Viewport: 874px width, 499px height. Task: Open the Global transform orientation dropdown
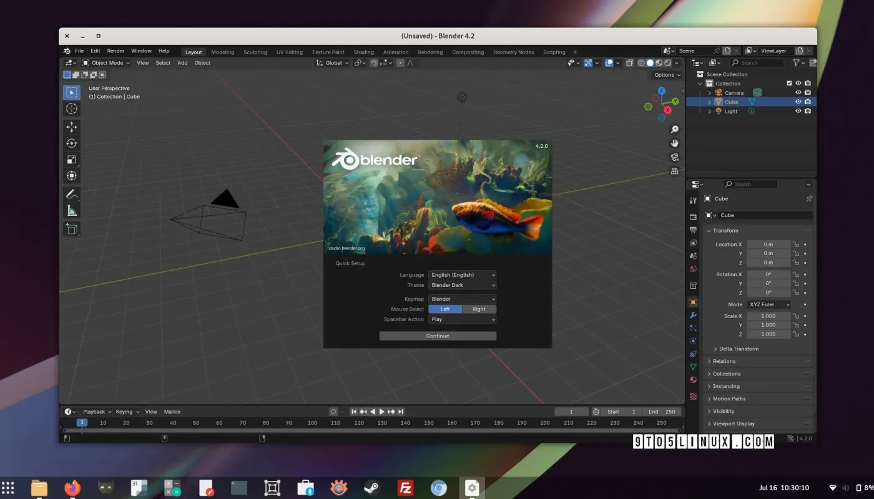coord(332,63)
